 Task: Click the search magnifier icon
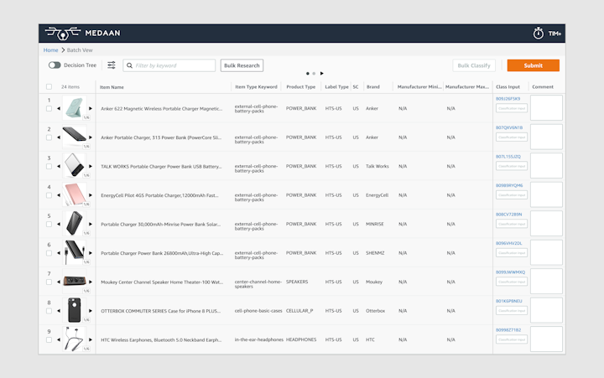click(x=129, y=65)
